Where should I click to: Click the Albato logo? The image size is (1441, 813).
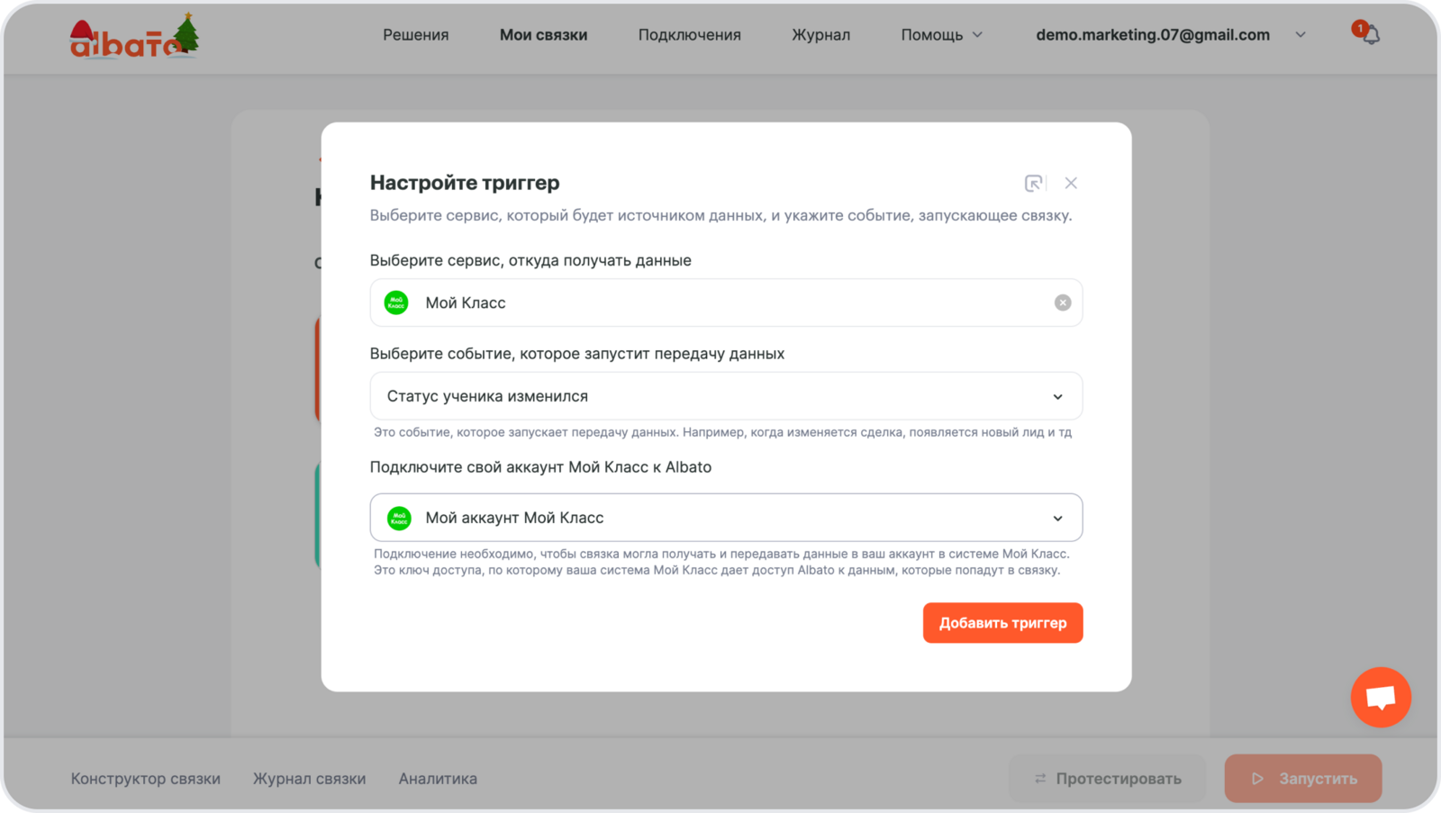pos(133,36)
